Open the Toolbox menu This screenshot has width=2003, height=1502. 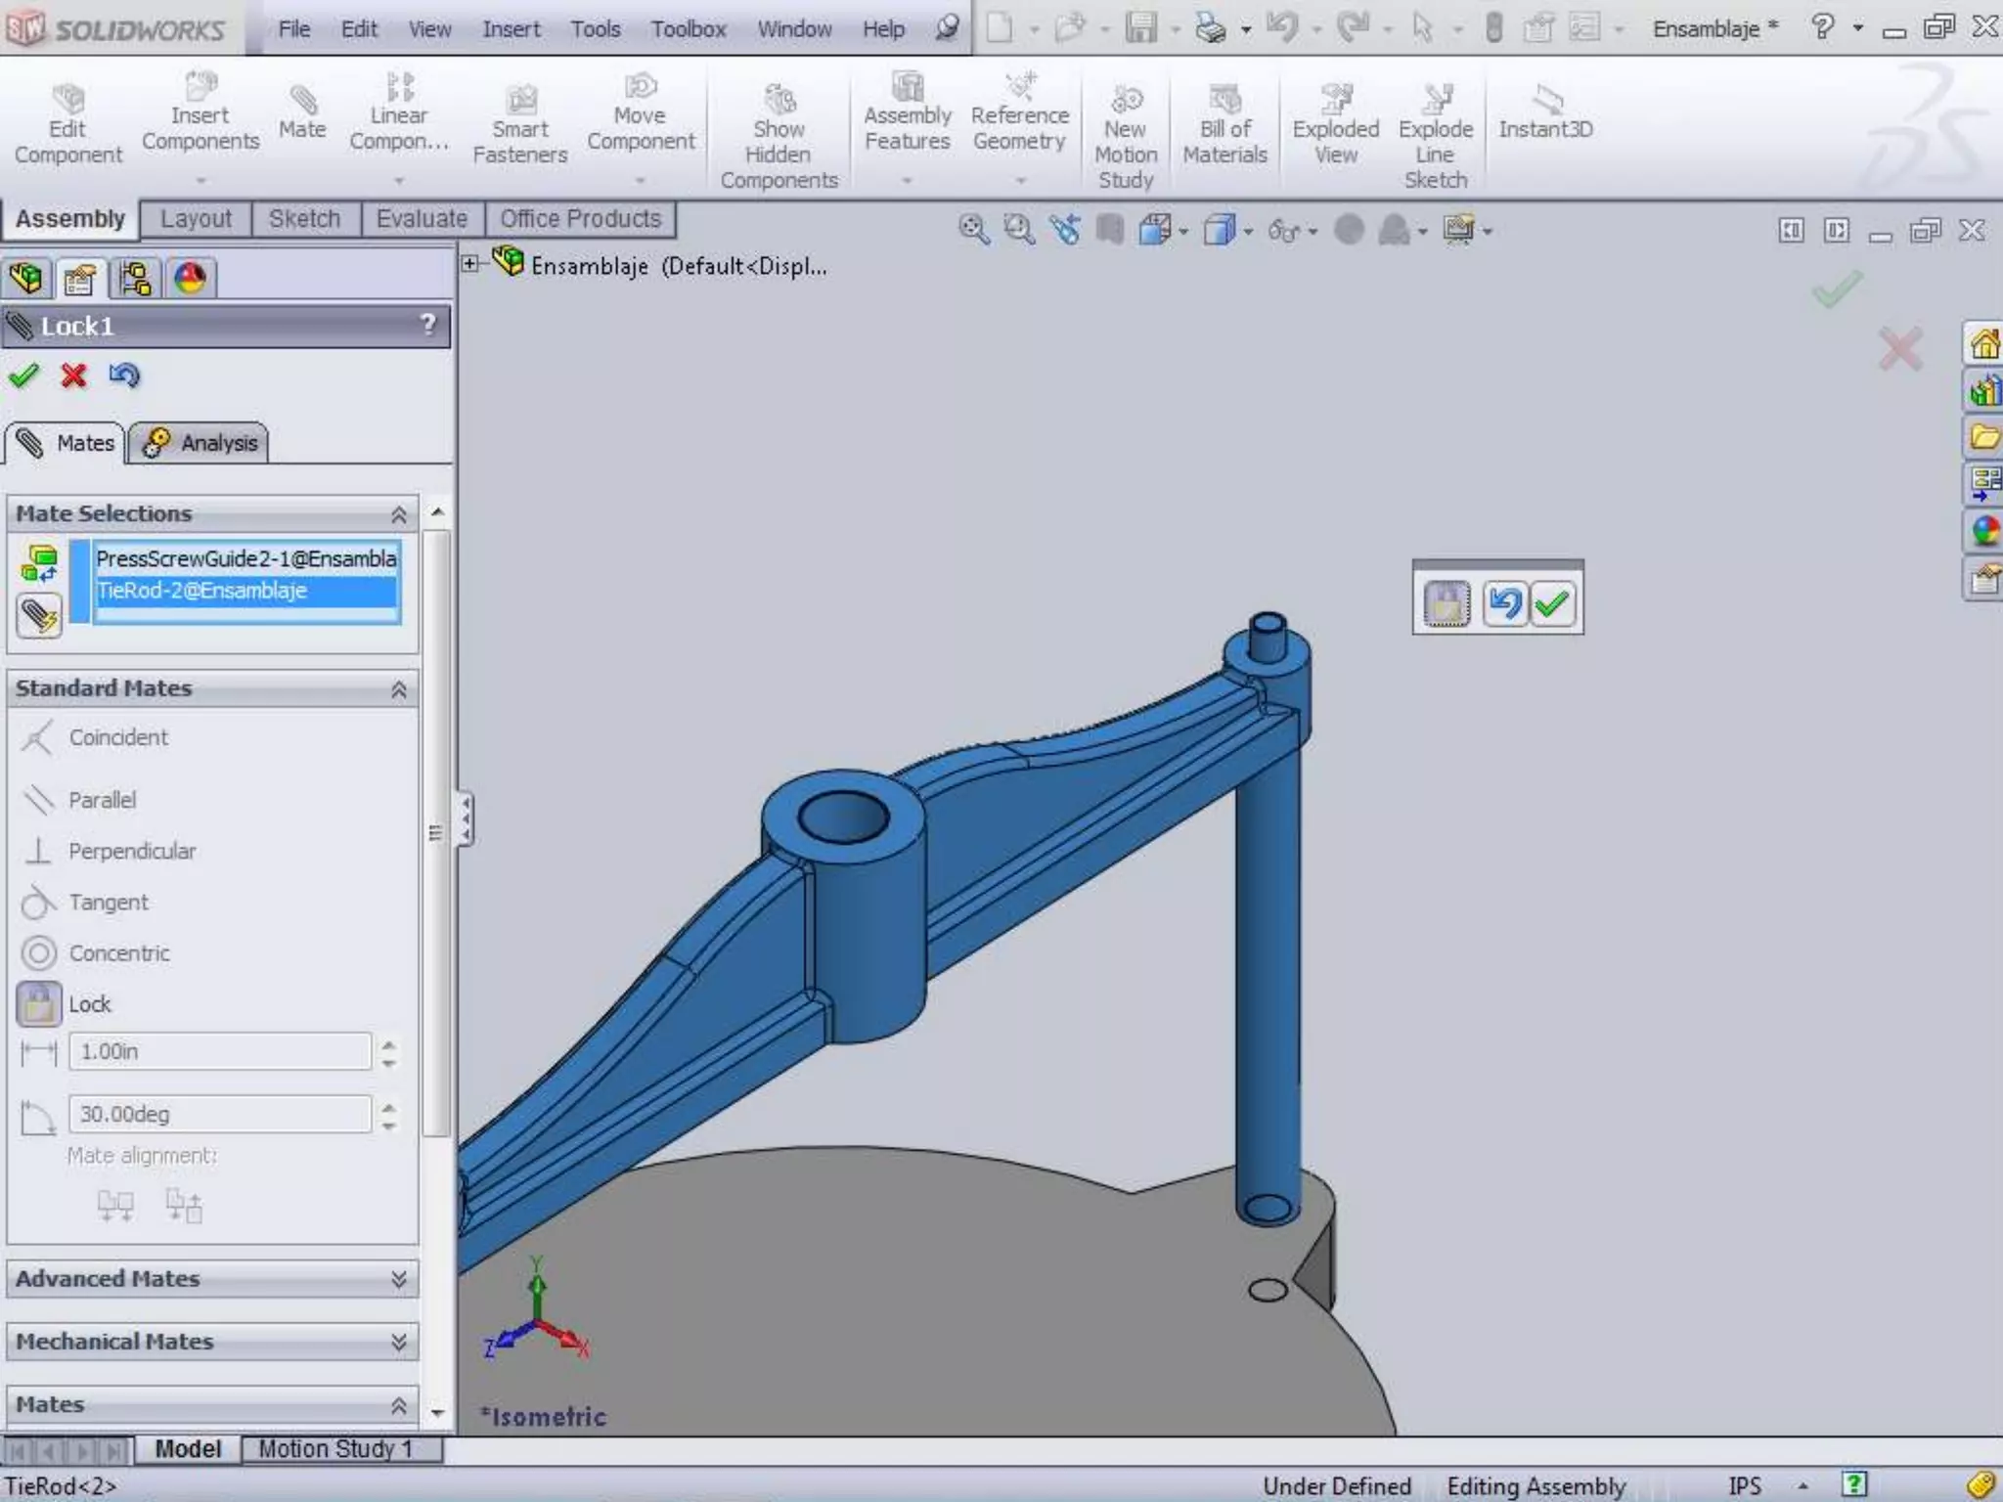click(x=689, y=29)
